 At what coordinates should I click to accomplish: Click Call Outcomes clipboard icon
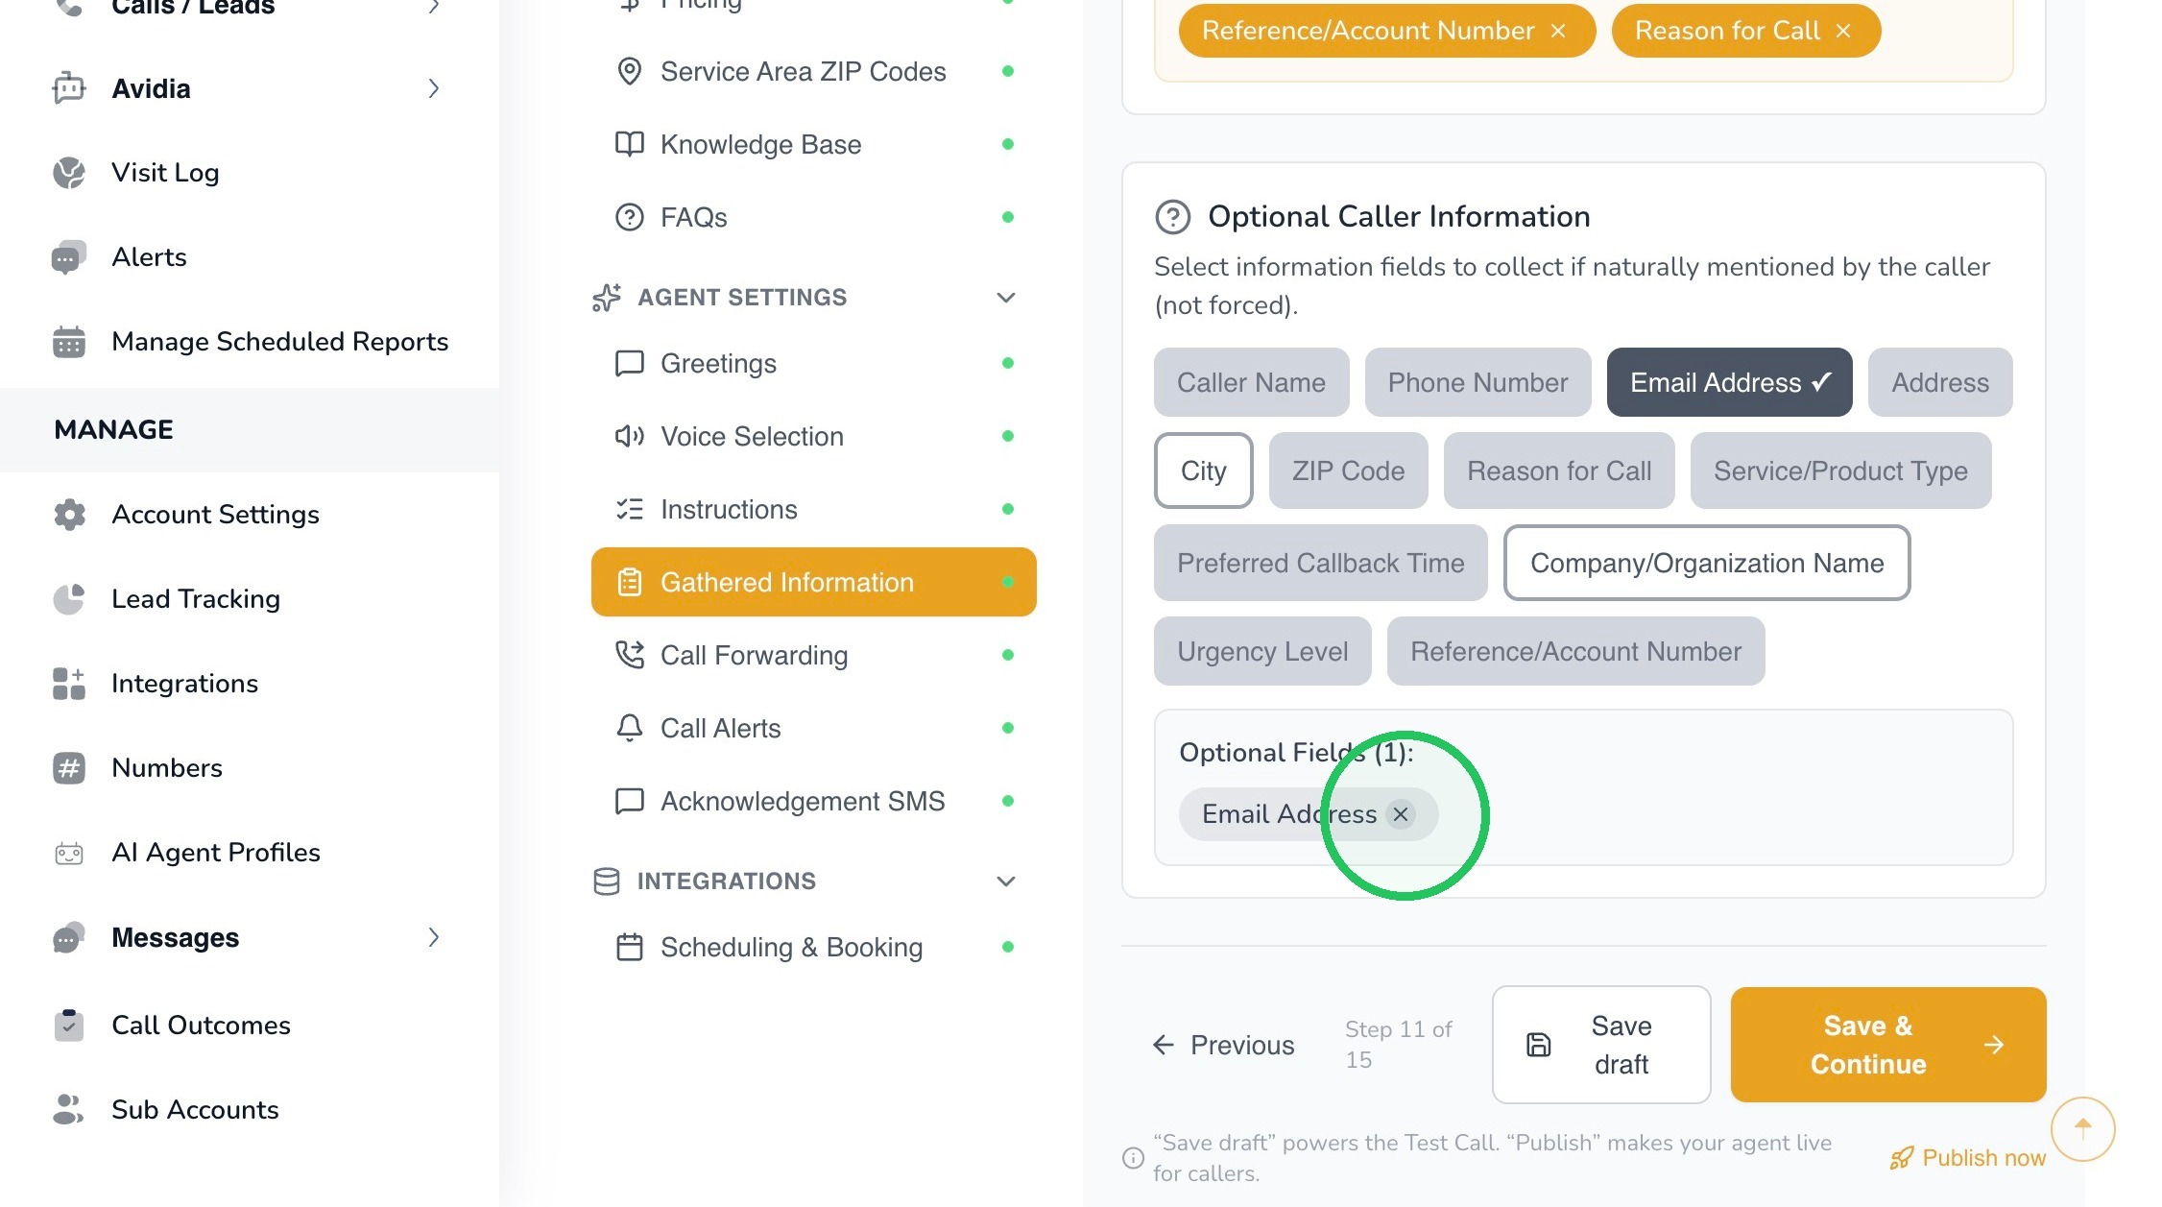(69, 1026)
